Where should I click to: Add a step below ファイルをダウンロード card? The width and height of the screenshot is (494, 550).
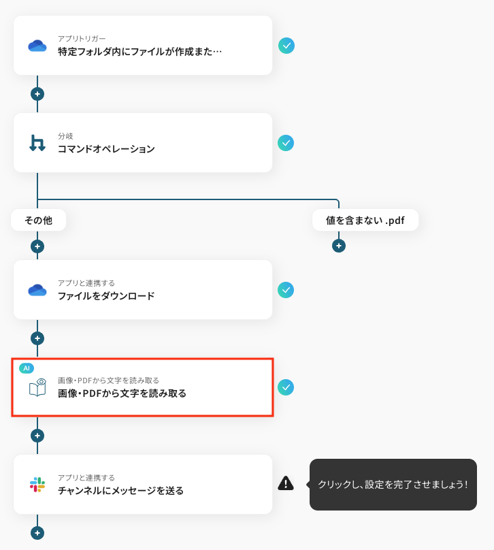37,338
